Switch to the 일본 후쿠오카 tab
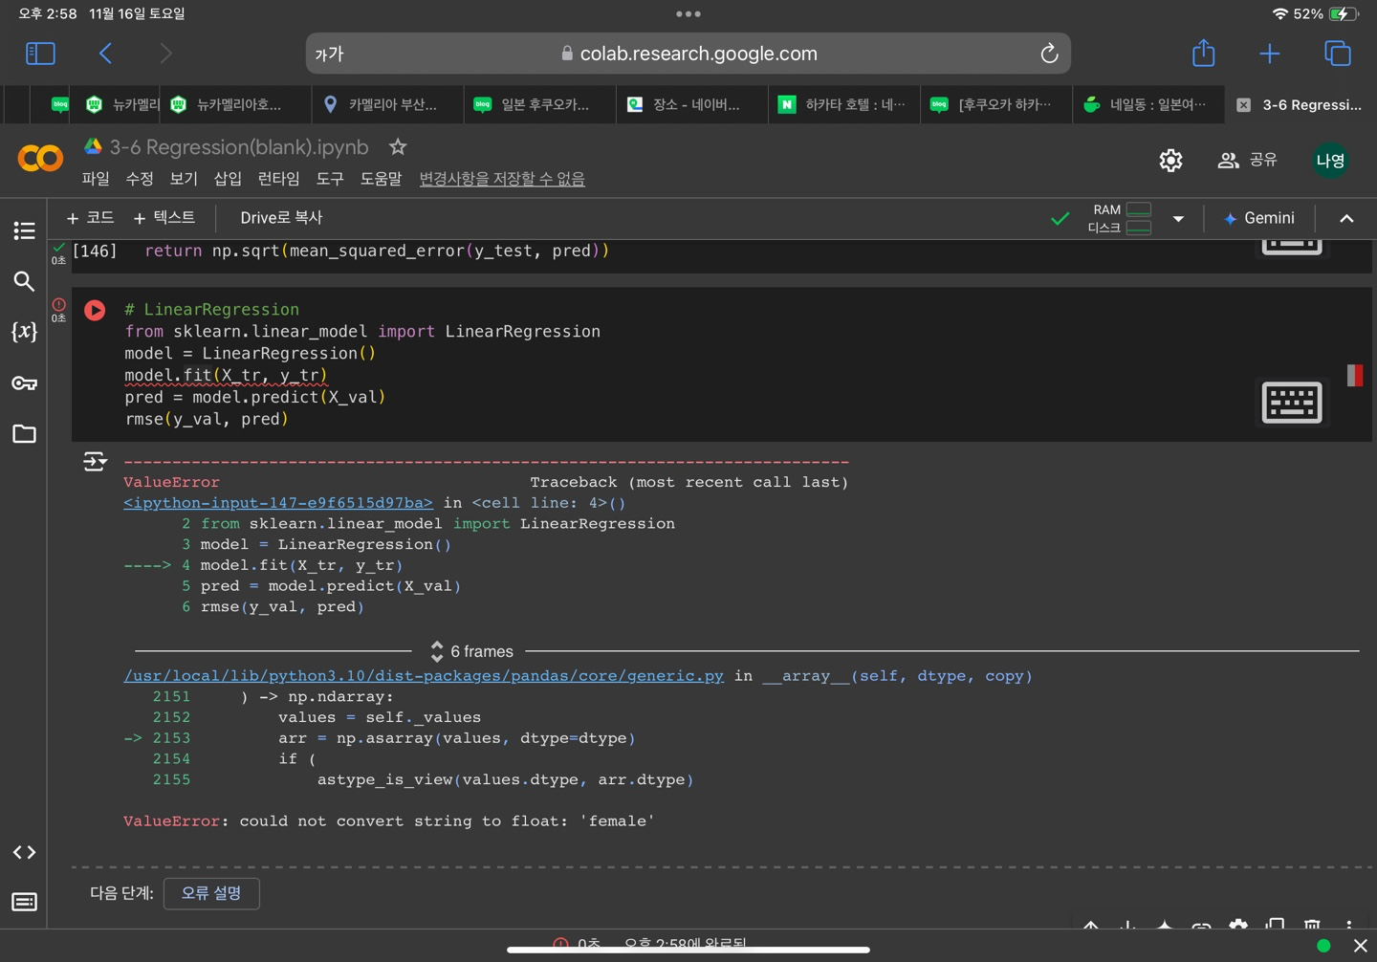1377x962 pixels. tap(539, 104)
